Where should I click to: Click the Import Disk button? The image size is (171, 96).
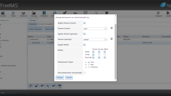pos(49,29)
